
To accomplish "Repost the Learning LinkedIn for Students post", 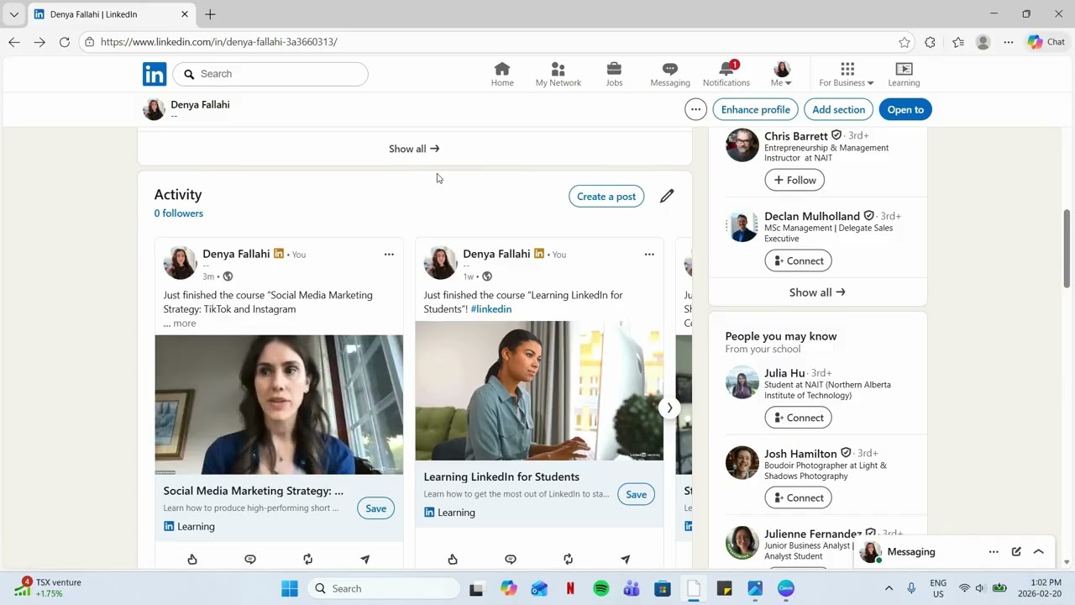I will click(x=569, y=559).
